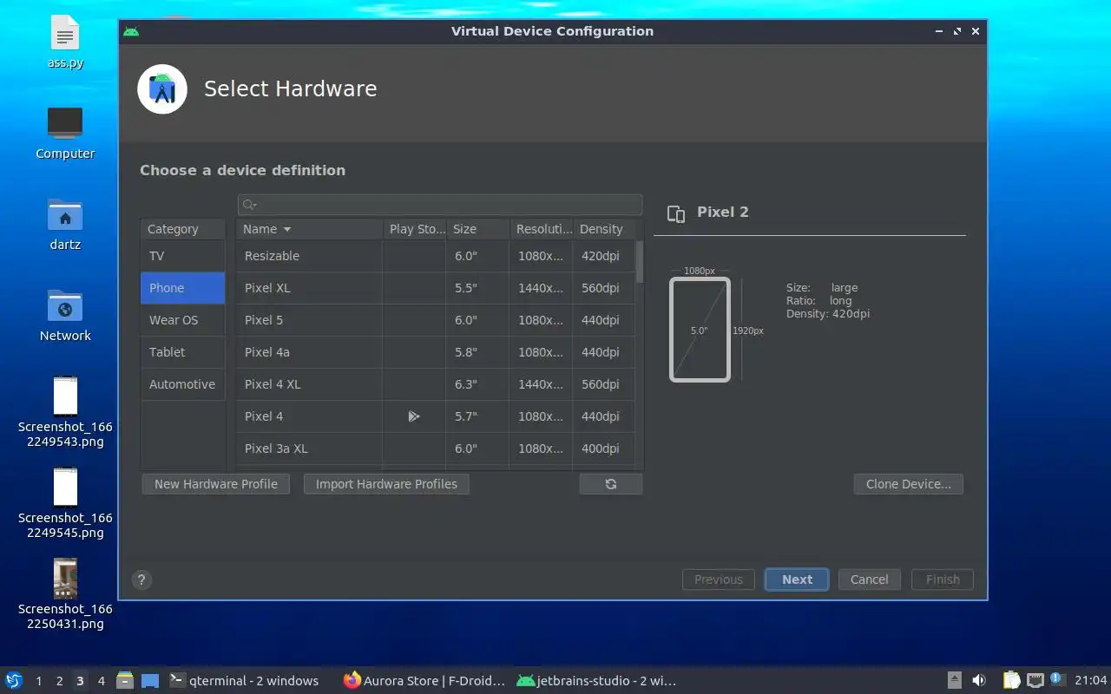The image size is (1111, 694).
Task: Select the Pixel 4 device row
Action: (x=436, y=416)
